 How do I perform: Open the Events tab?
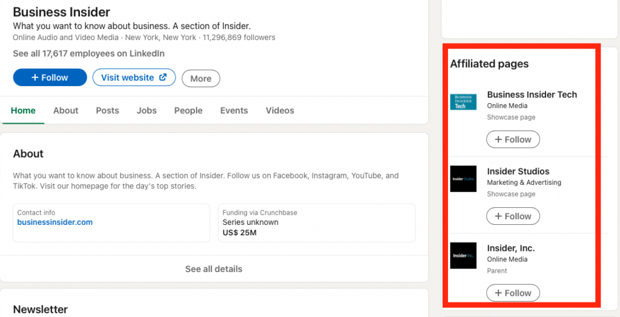[x=234, y=110]
